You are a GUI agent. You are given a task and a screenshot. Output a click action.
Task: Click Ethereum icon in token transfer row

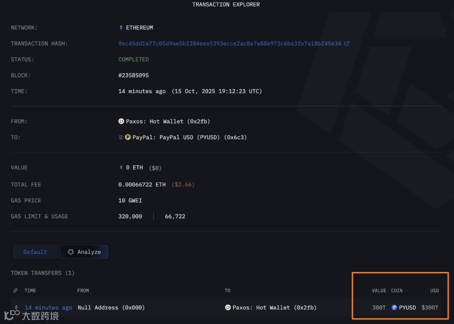coord(16,308)
